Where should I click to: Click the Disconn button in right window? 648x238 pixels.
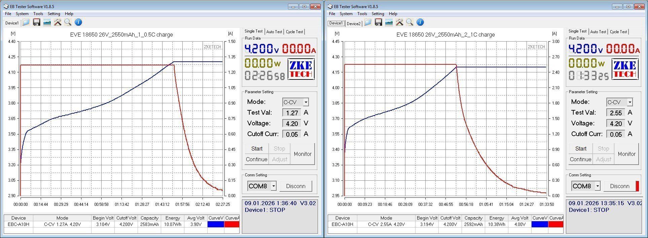[x=619, y=186]
